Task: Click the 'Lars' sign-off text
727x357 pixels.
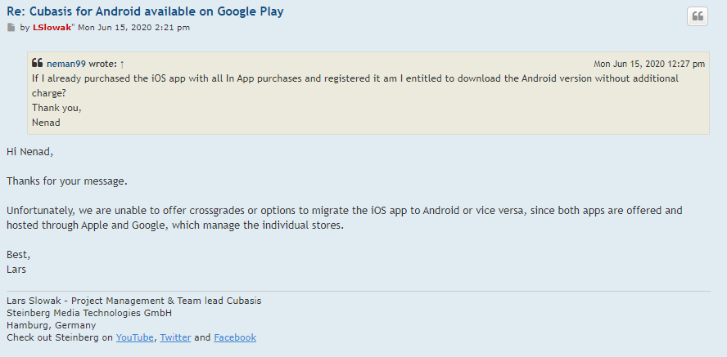Action: 16,269
